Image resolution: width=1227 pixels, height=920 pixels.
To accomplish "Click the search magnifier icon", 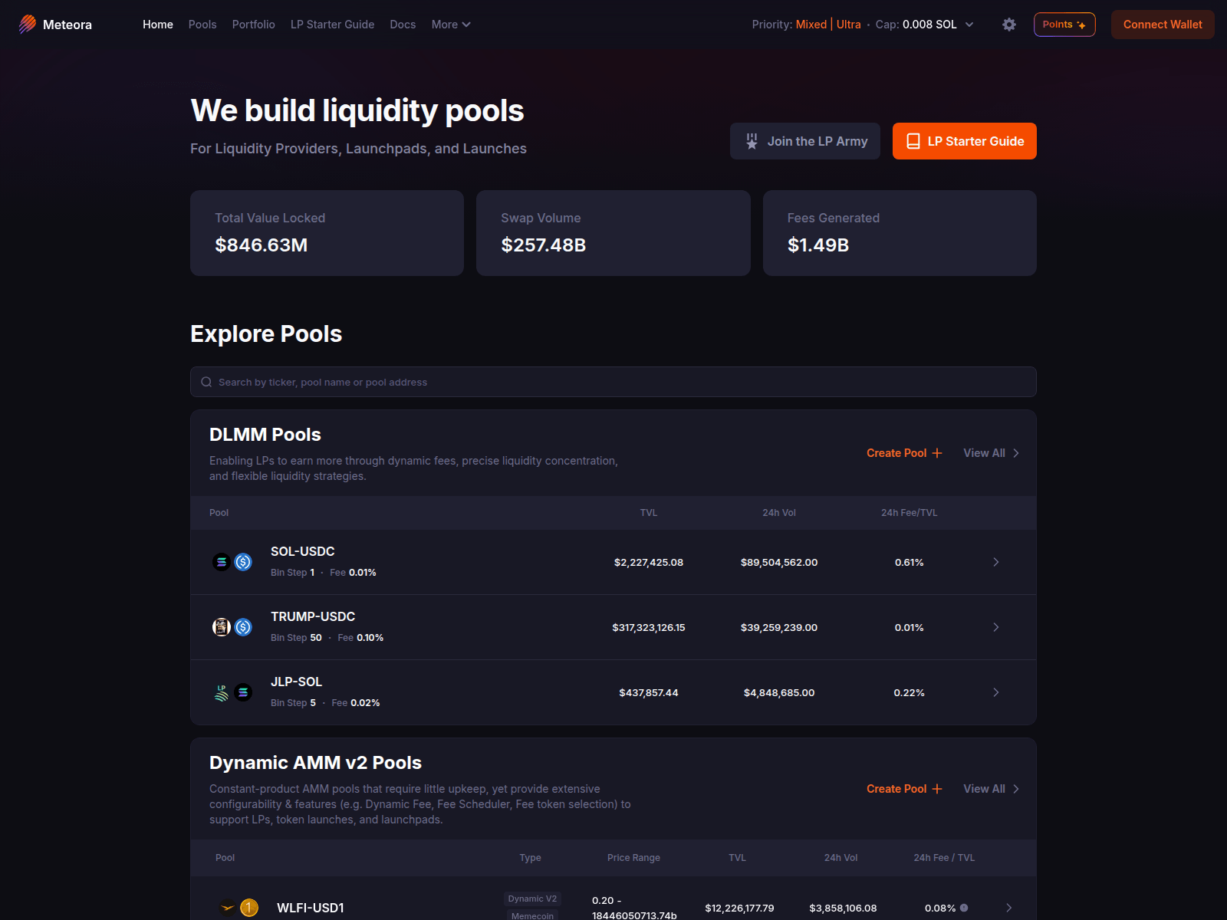I will [x=206, y=382].
